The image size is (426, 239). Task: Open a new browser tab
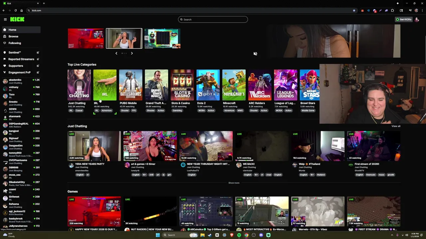(44, 3)
